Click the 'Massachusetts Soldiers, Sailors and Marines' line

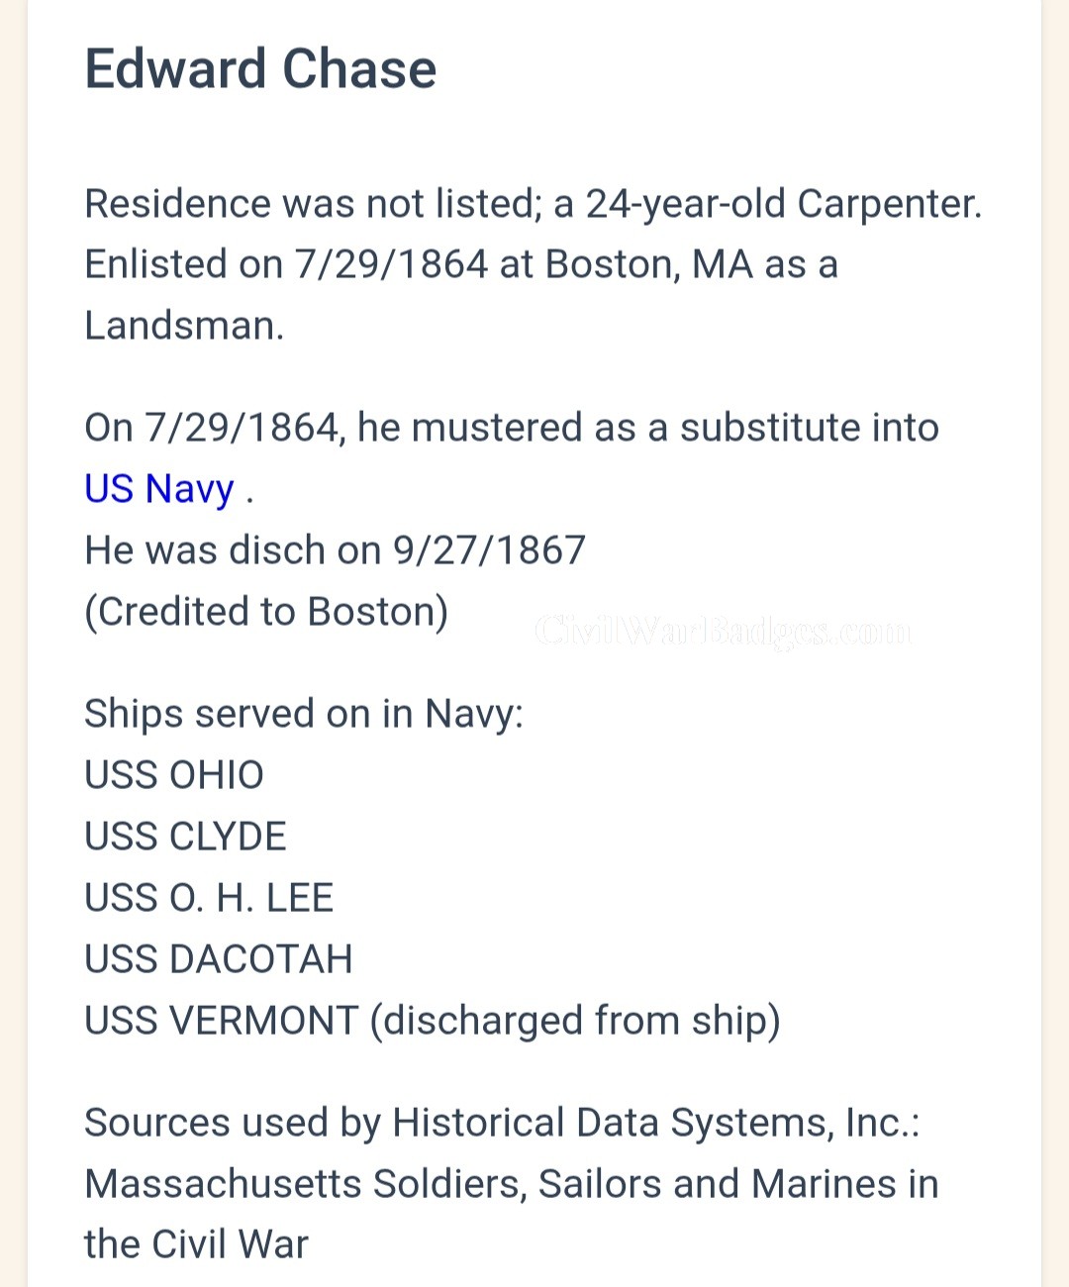pos(511,1184)
